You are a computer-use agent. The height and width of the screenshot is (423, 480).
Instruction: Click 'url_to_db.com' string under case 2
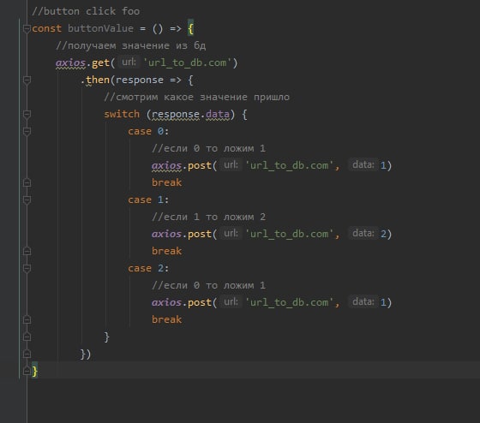click(290, 302)
